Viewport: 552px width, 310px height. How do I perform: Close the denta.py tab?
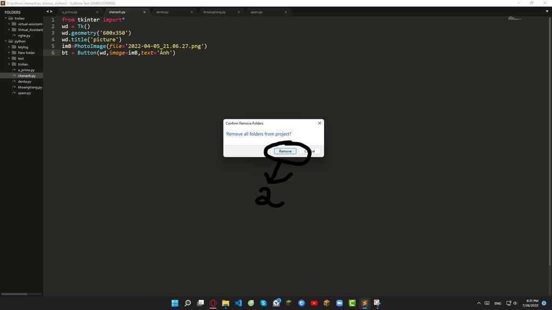point(191,12)
